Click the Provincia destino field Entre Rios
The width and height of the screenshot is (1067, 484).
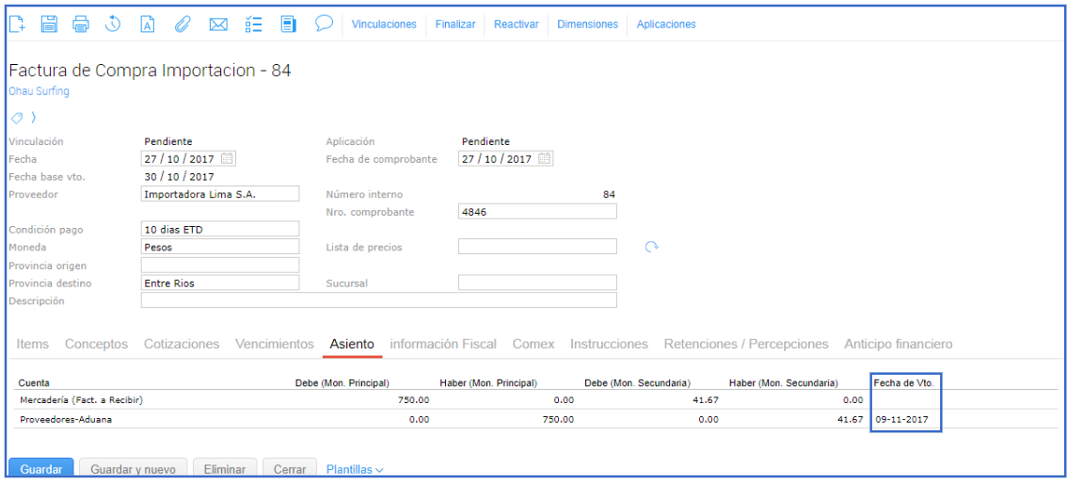click(220, 282)
